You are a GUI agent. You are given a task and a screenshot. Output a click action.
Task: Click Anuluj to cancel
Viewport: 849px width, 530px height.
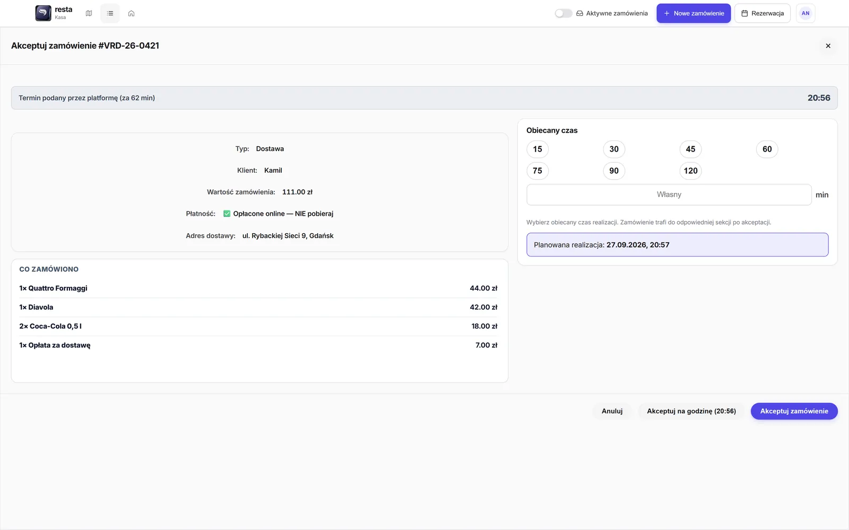[x=612, y=411]
